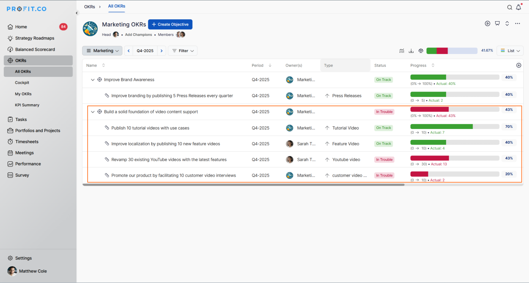Image resolution: width=529 pixels, height=283 pixels.
Task: Click the balance scale icon
Action: (421, 51)
